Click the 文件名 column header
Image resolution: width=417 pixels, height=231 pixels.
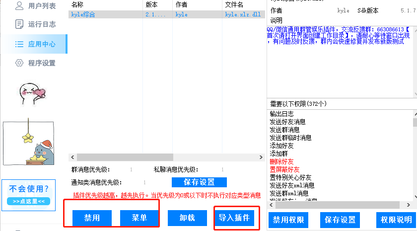coord(234,4)
